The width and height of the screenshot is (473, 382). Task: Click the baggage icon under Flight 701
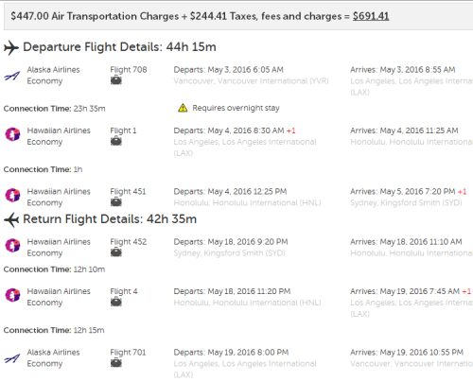click(116, 363)
